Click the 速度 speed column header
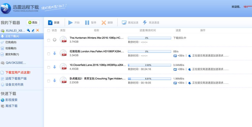This screenshot has width=252, height=127. [178, 30]
